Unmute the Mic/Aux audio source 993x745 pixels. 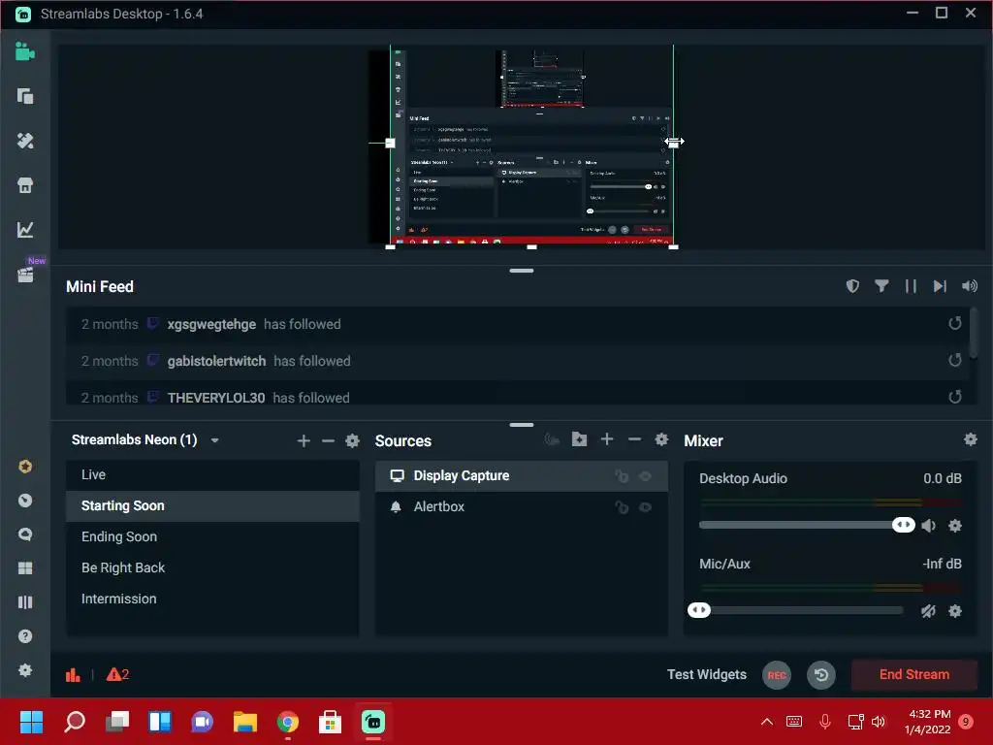928,611
